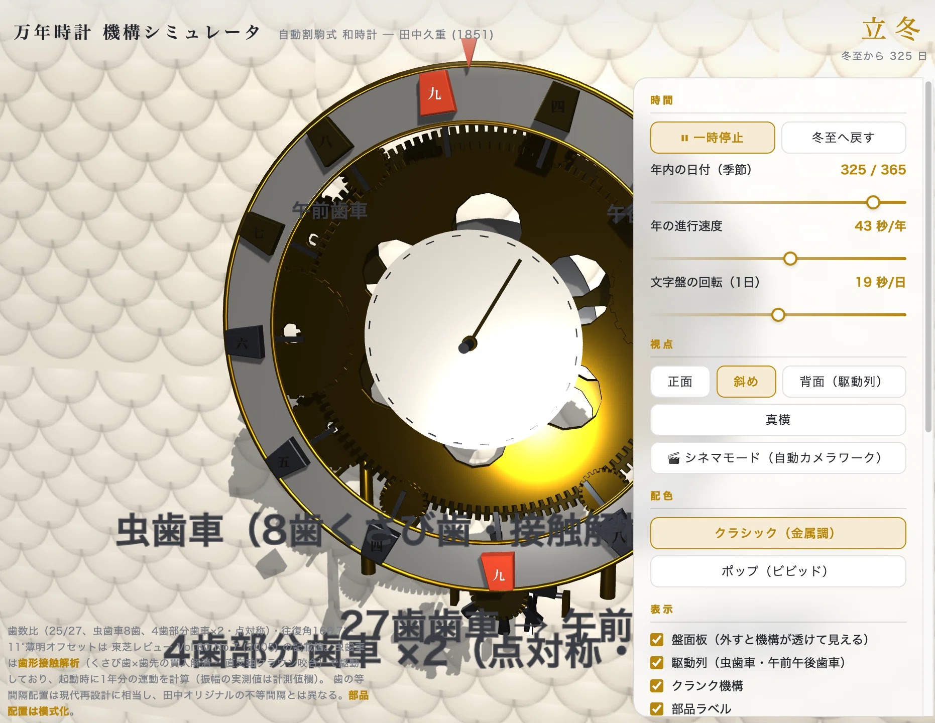
Task: Click the 歯形接触解析 highlighted footnote text
Action: pos(49,663)
